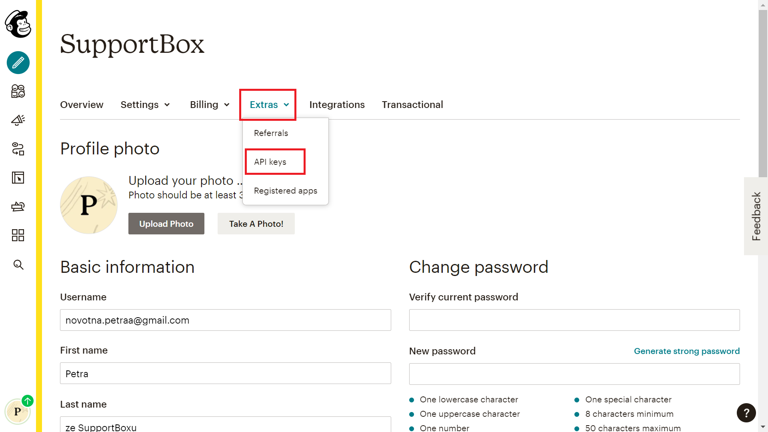Open the Create pencil icon
The image size is (768, 432).
[x=18, y=63]
